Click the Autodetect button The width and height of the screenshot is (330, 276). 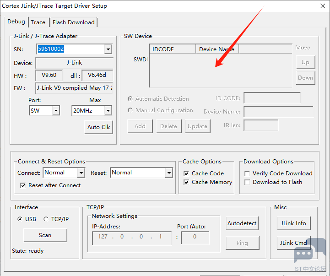(242, 223)
